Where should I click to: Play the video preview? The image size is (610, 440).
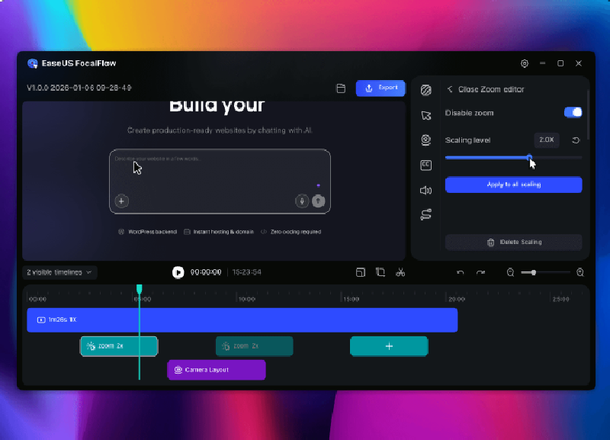178,272
